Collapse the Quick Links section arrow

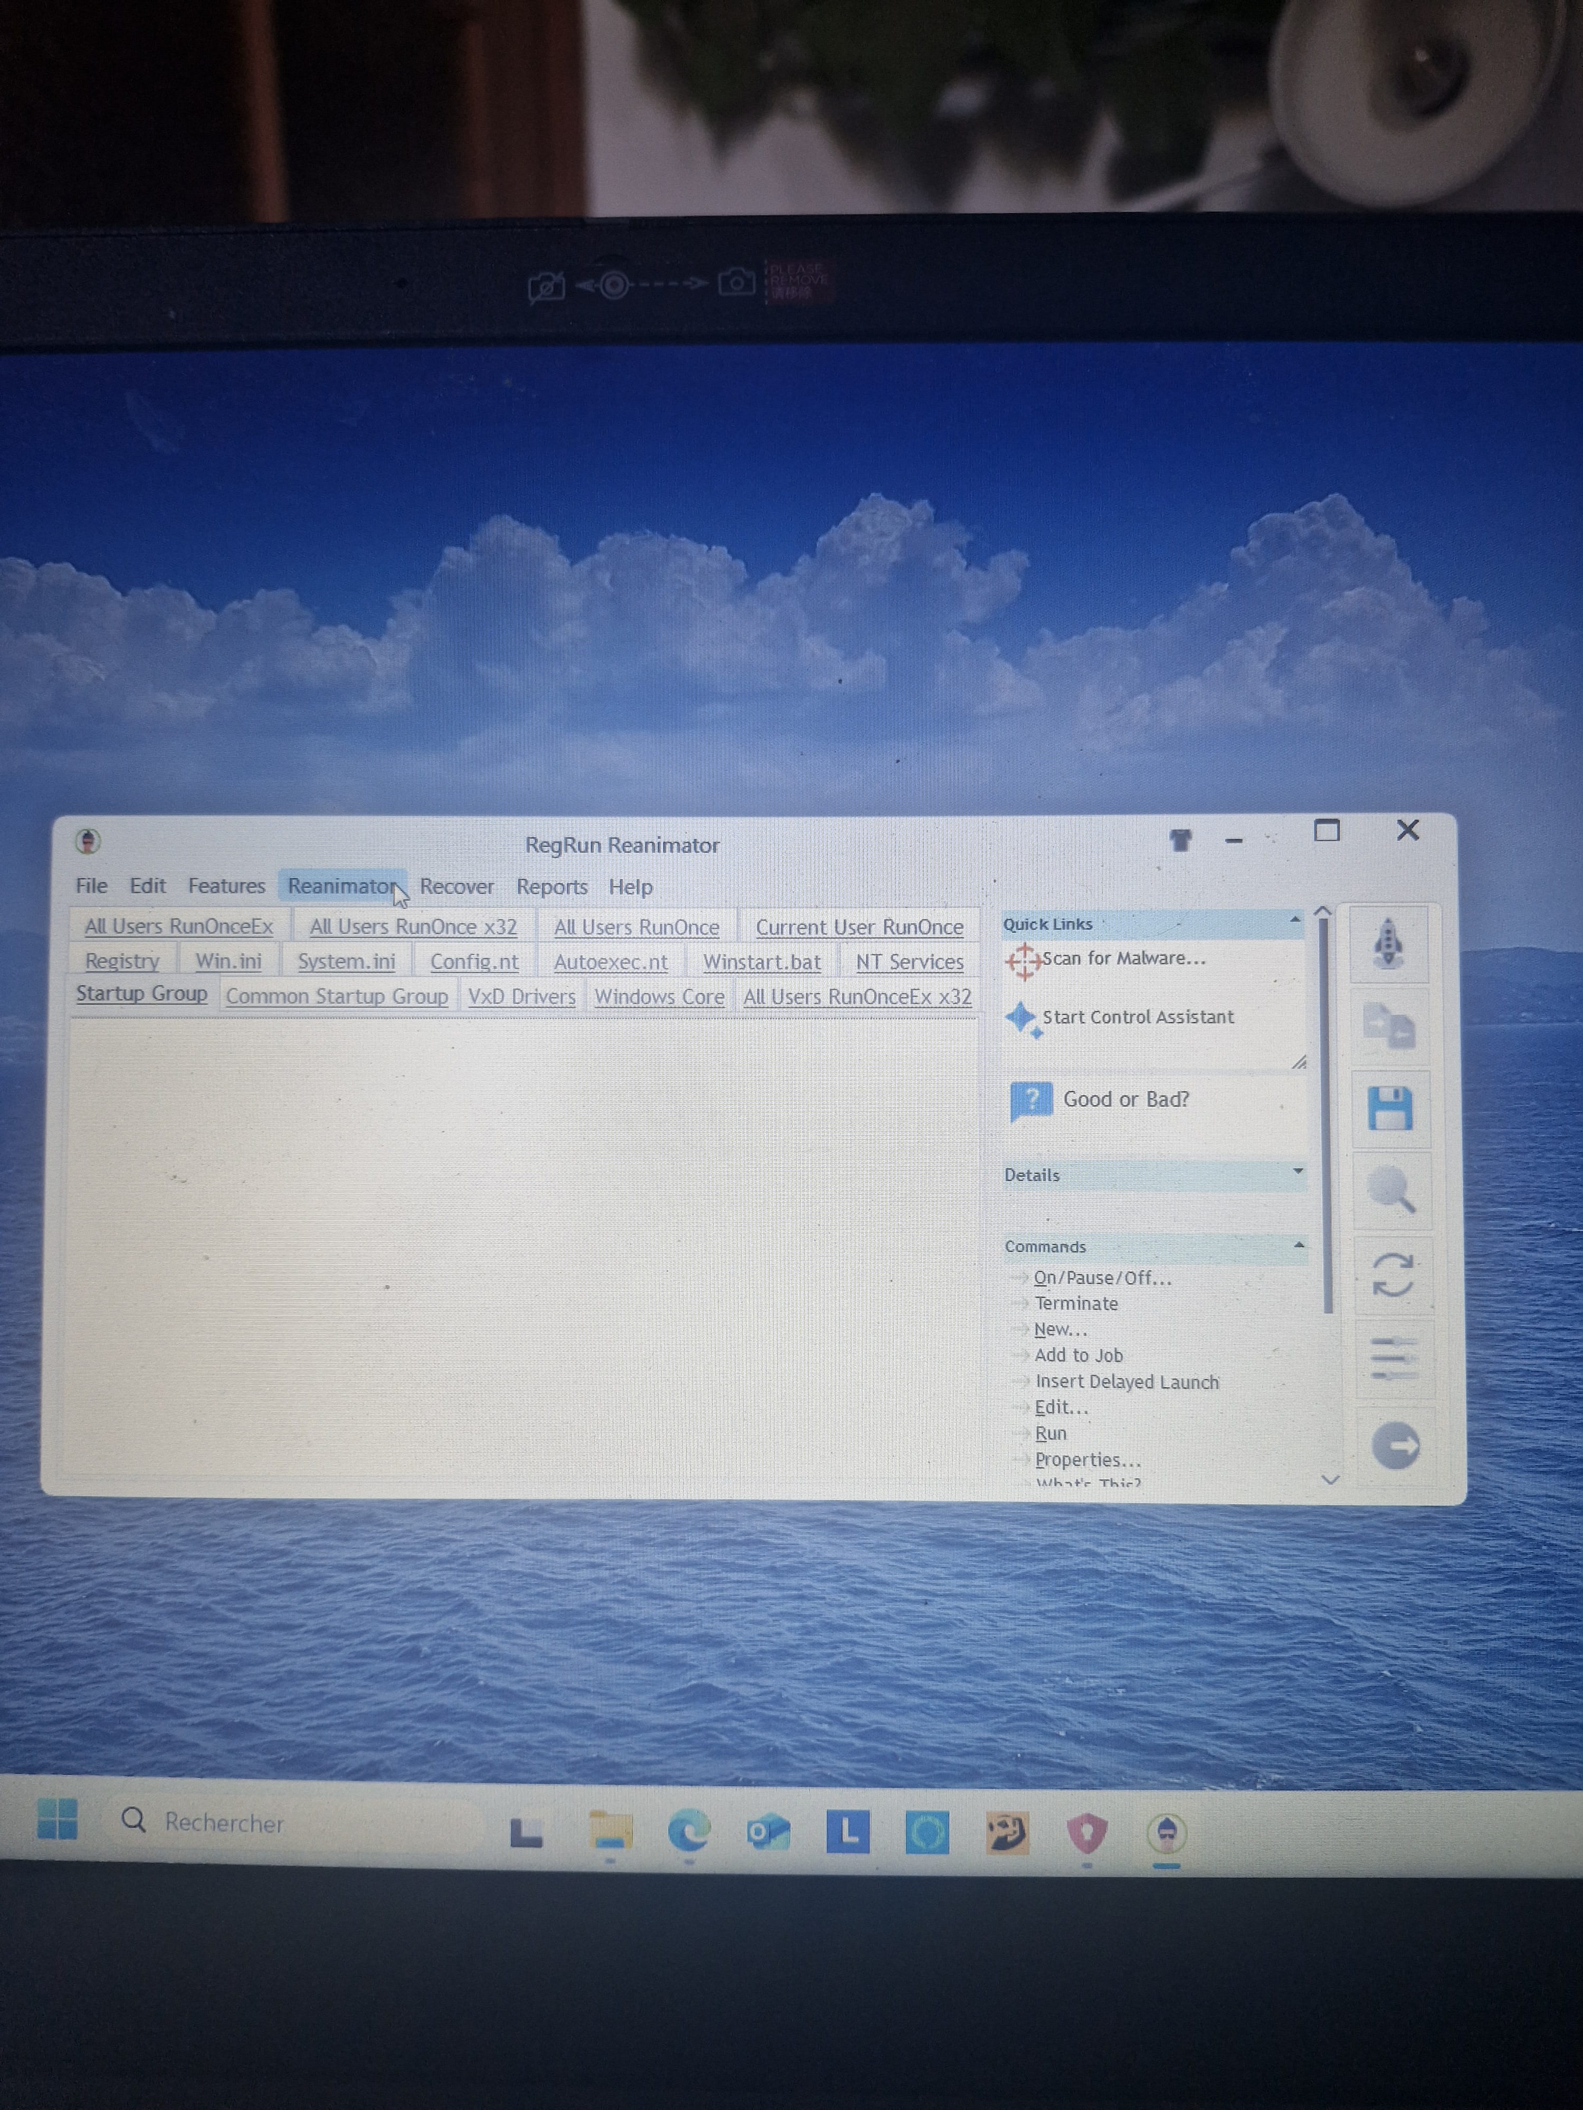tap(1295, 920)
